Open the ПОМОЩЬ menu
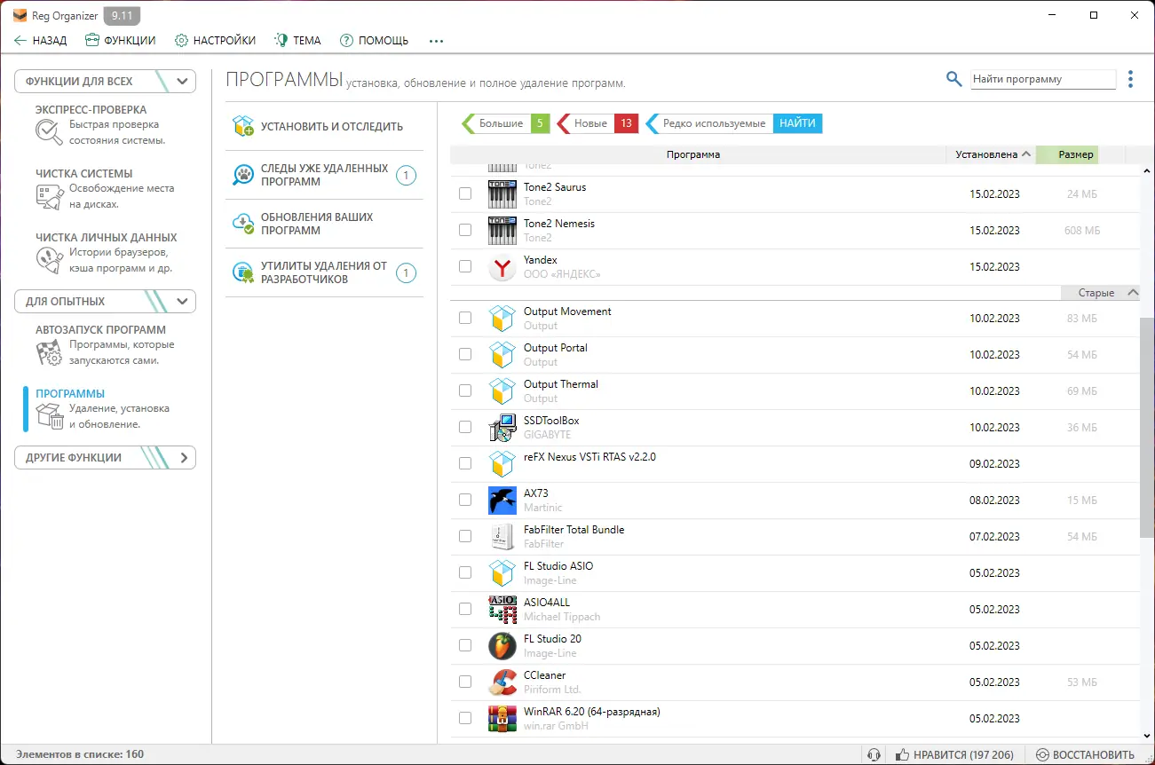Screen dimensions: 1155x765 click(x=374, y=40)
